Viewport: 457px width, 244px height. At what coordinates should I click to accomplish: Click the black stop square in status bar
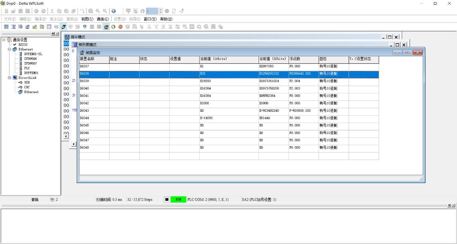point(167,199)
